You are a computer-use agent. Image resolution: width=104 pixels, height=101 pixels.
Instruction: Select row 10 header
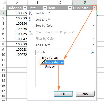tap(3, 55)
